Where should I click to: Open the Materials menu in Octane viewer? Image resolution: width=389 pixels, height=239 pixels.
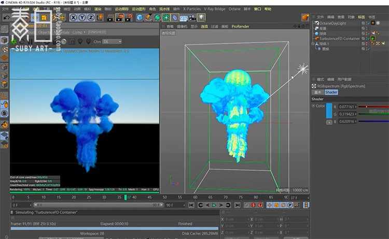(x=61, y=32)
